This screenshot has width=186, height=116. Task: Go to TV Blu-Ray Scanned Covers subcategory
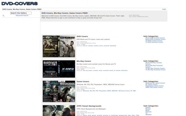click(x=155, y=70)
